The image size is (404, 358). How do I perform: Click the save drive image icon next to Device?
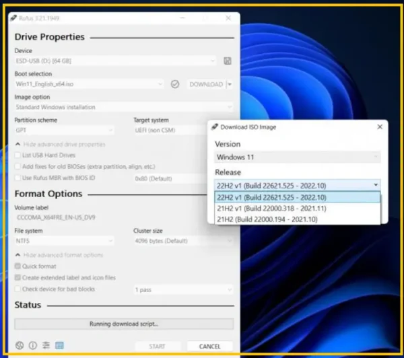[x=228, y=61]
